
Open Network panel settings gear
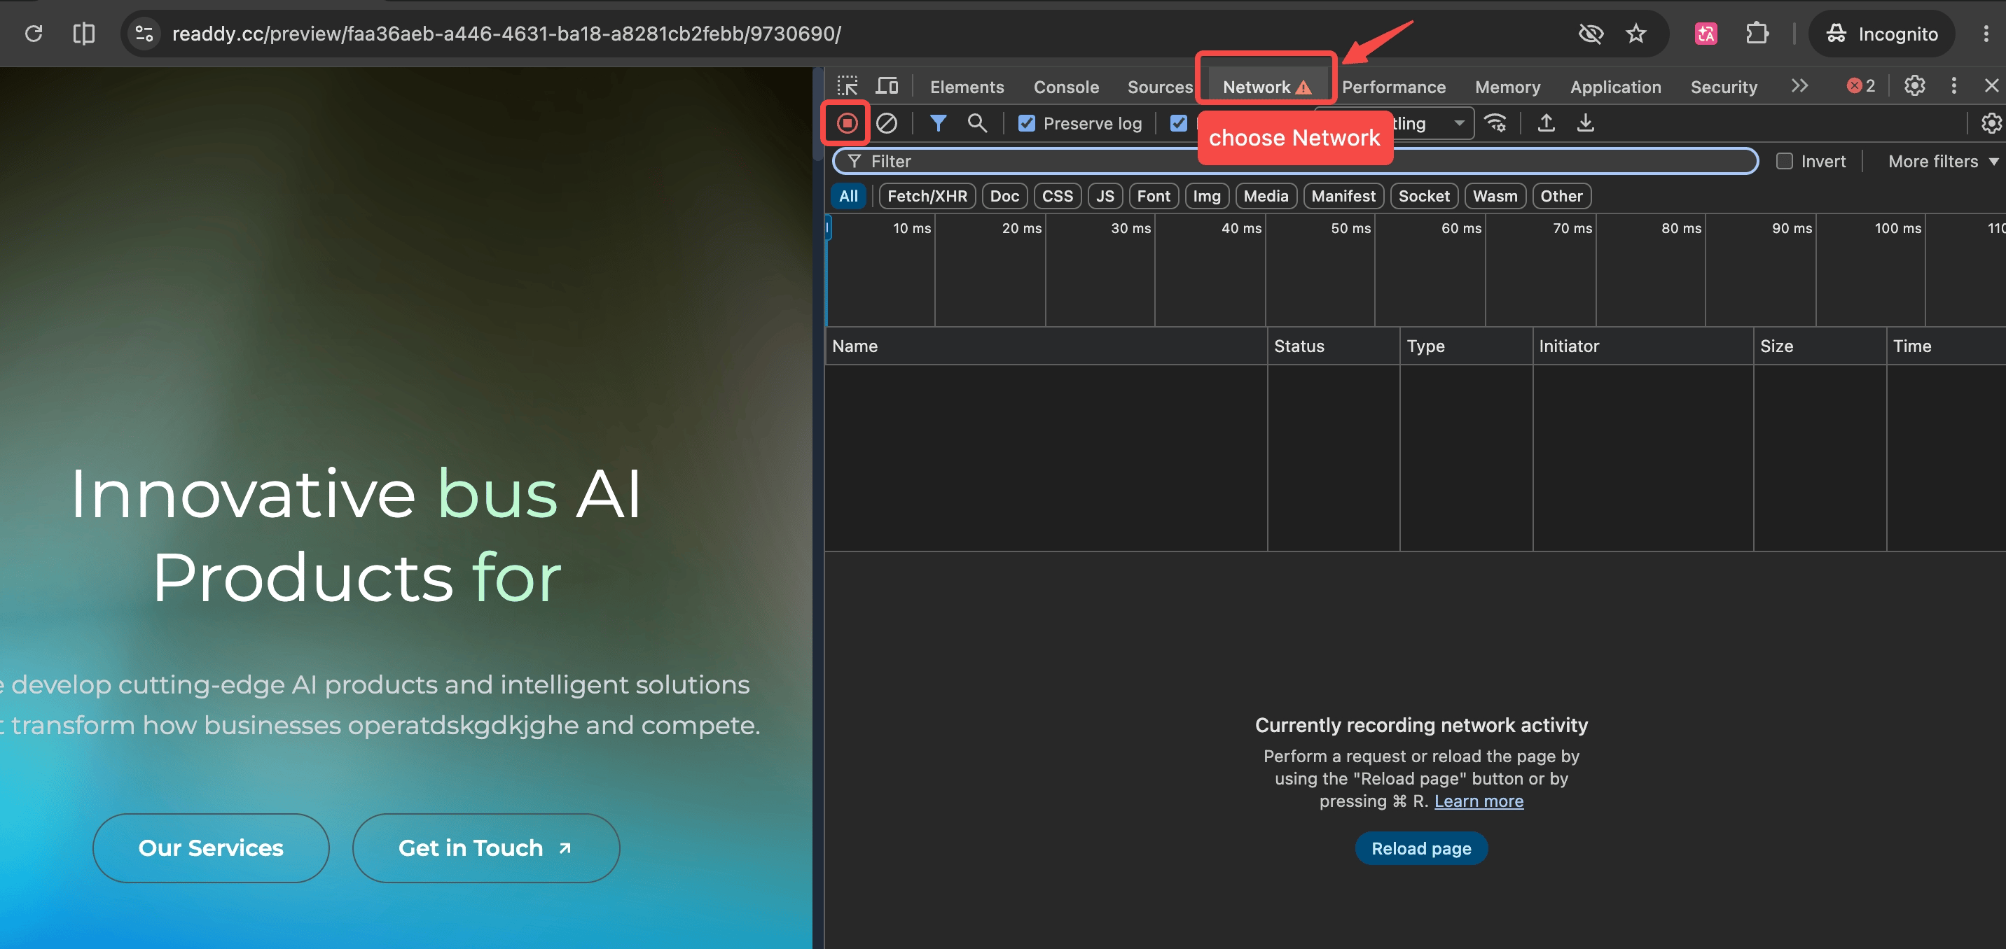tap(1991, 123)
